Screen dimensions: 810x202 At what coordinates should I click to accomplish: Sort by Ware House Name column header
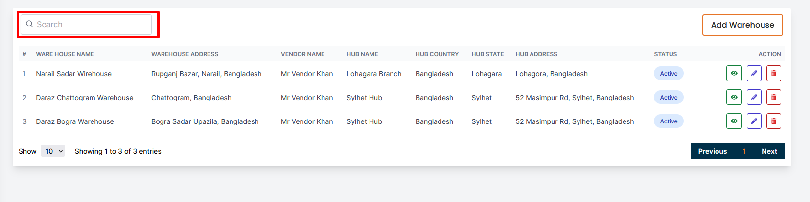[65, 54]
